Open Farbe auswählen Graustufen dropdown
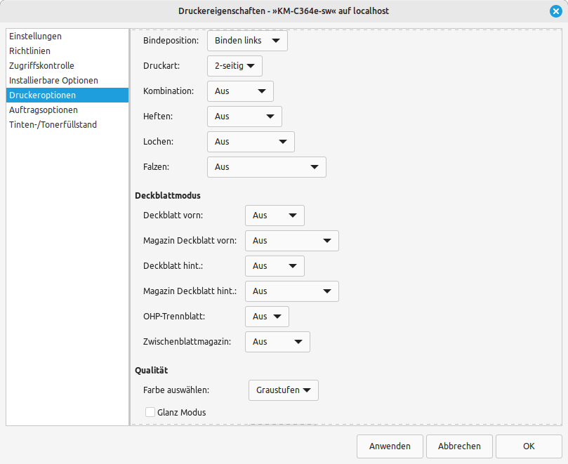 point(284,390)
